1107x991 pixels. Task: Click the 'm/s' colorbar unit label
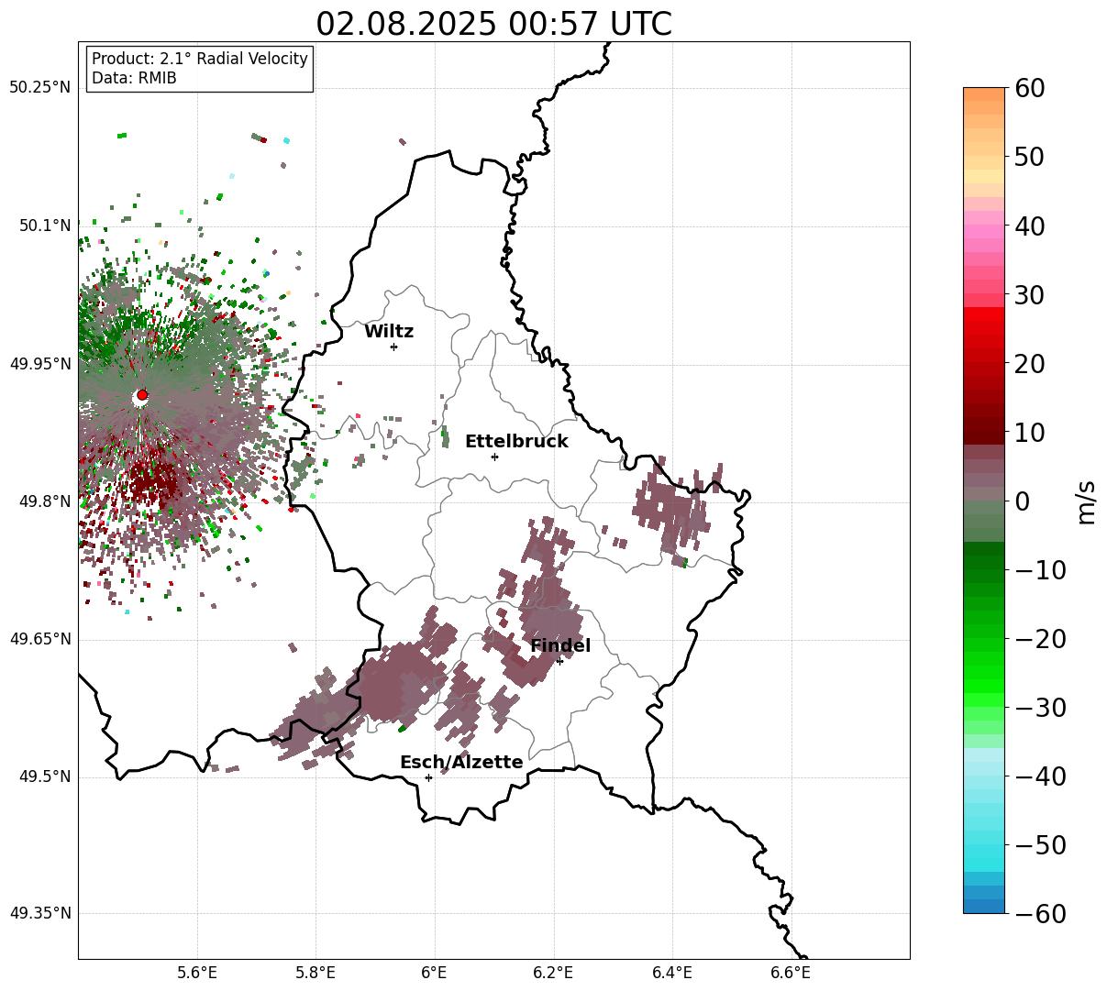point(1087,501)
